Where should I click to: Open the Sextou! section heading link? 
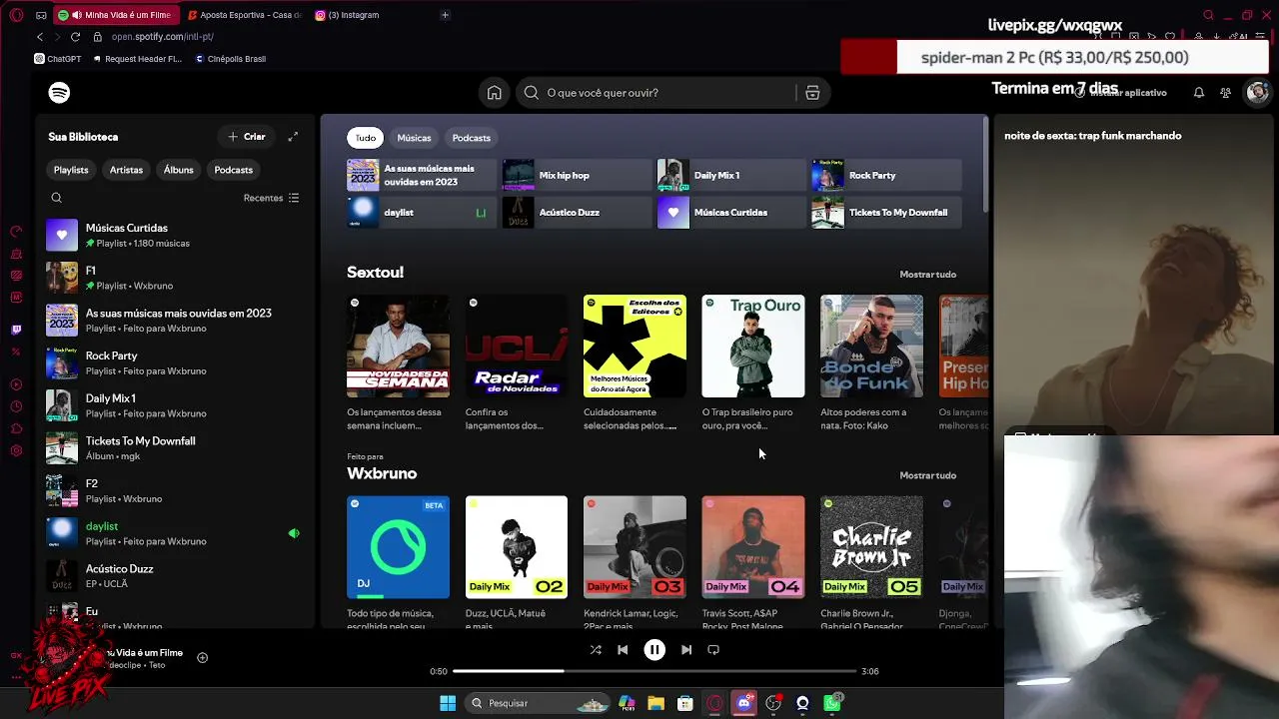click(375, 273)
